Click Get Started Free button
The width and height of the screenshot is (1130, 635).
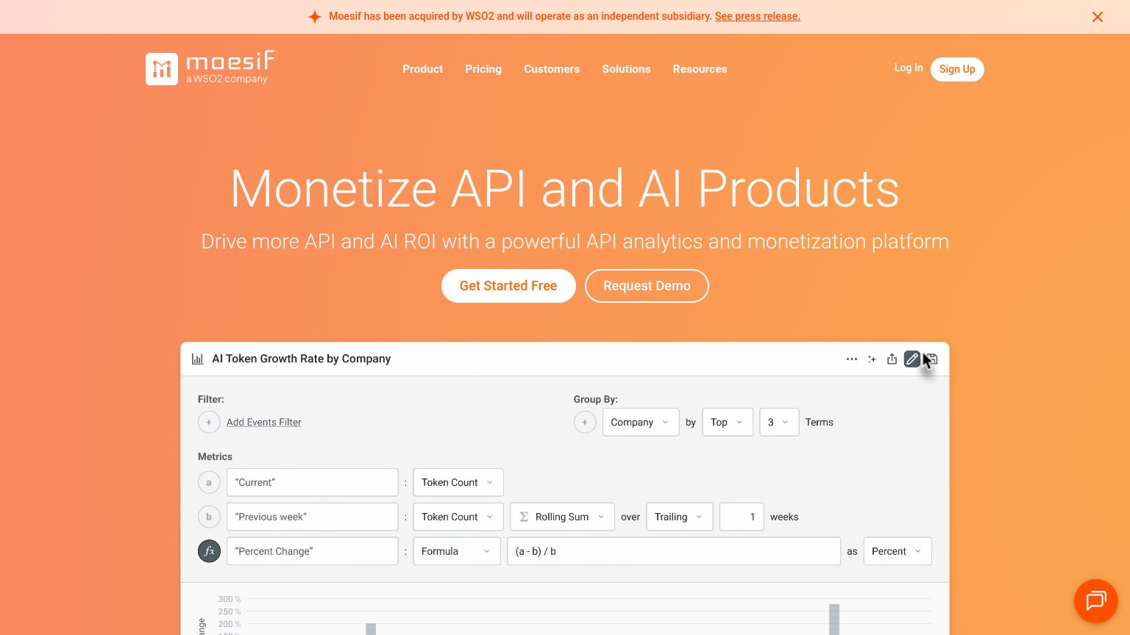[508, 286]
